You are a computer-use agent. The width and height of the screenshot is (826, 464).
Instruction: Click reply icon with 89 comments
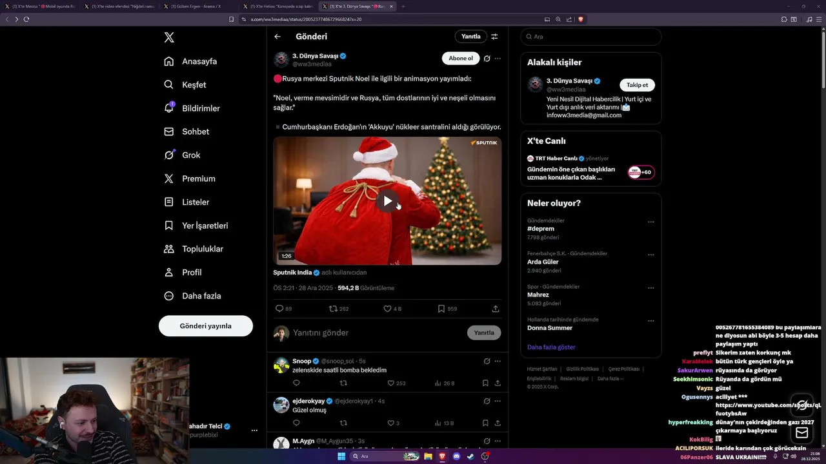tap(284, 309)
